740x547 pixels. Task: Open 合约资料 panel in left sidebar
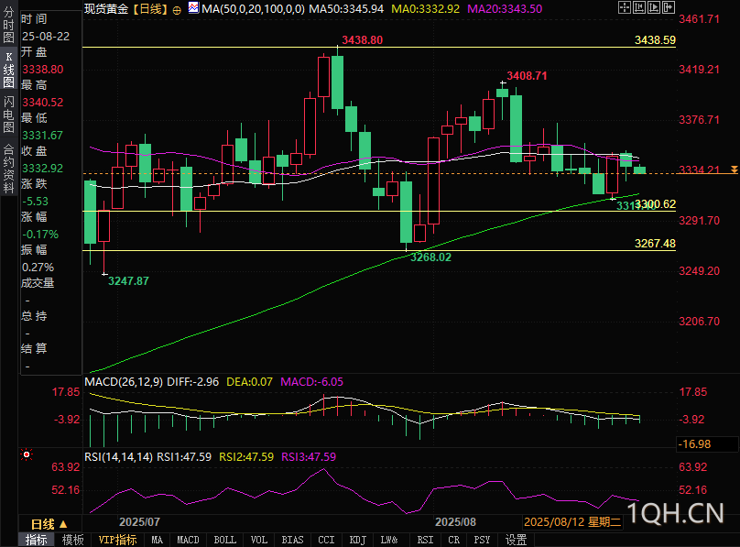[8, 170]
